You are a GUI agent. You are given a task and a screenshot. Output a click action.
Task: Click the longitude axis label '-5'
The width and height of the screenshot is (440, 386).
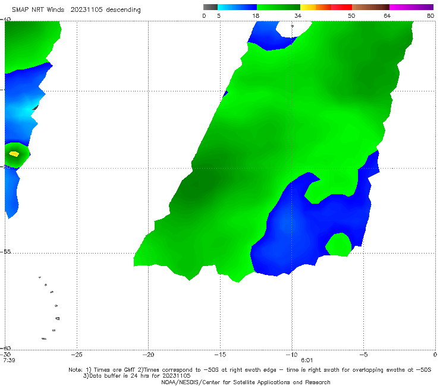[x=363, y=355]
